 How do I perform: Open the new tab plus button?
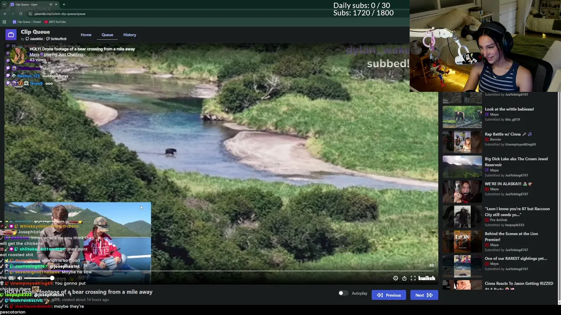click(64, 4)
